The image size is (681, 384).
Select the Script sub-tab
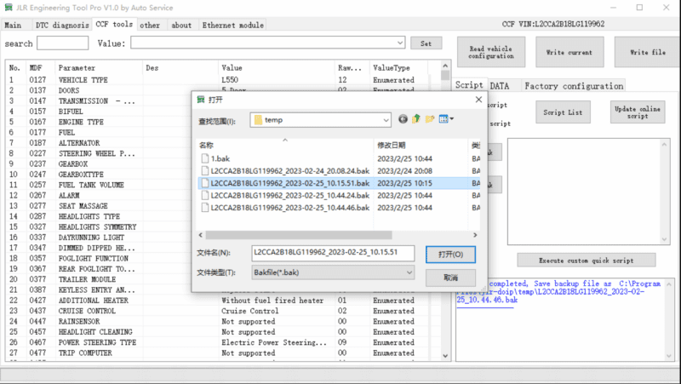coord(469,84)
